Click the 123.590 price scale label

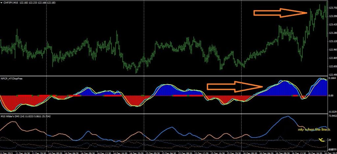(x=333, y=16)
